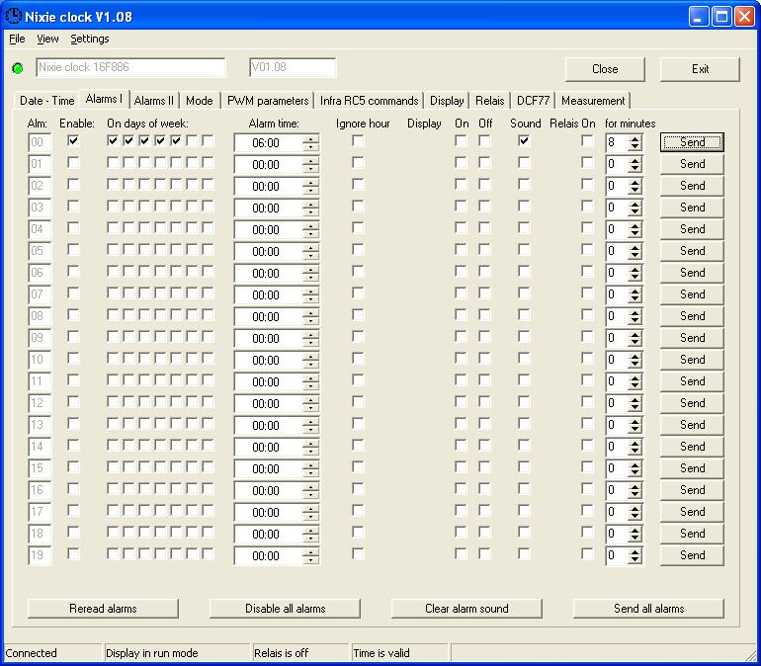Check Ignore hour for alarm 00
761x666 pixels.
(358, 140)
